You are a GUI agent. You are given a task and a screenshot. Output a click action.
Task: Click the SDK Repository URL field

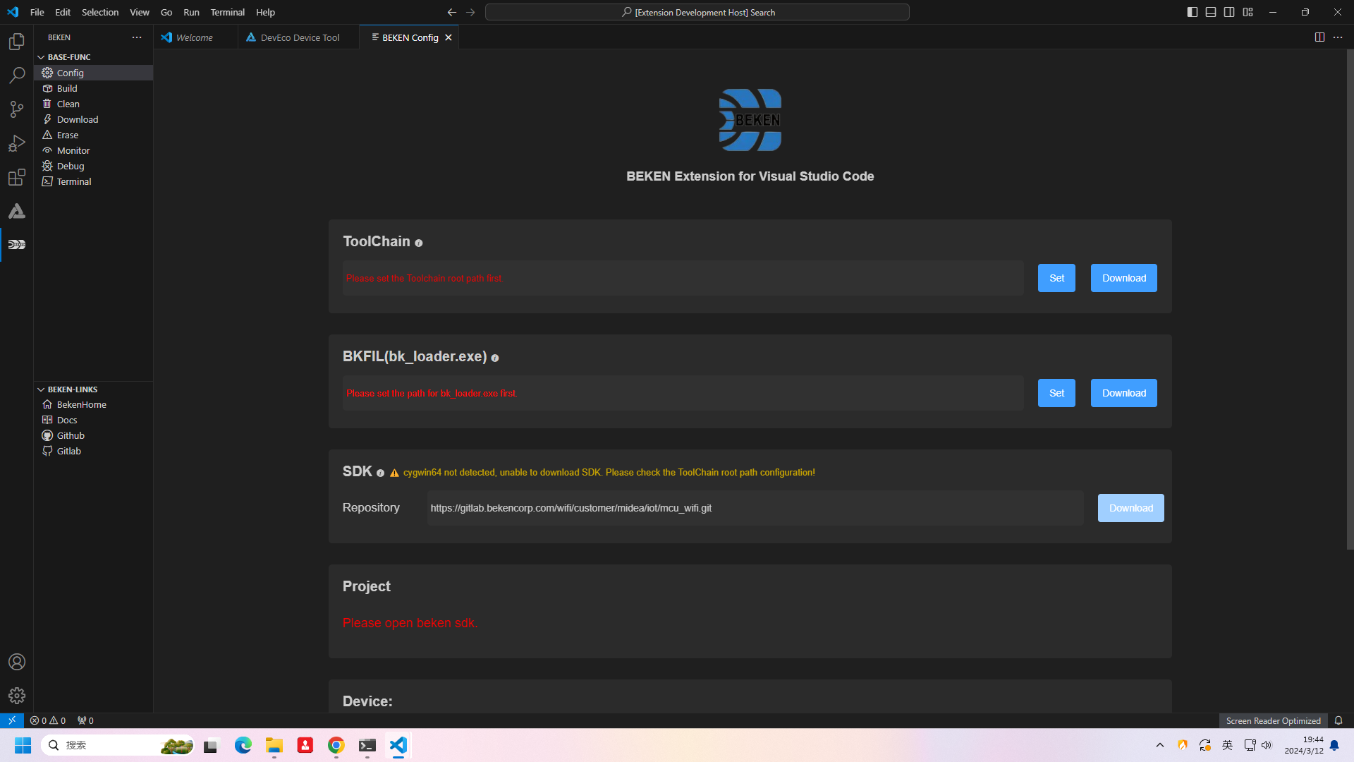pos(755,508)
